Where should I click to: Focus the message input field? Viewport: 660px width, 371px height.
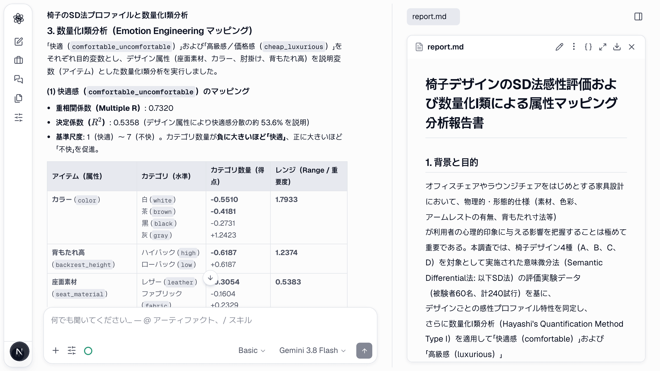coord(210,320)
